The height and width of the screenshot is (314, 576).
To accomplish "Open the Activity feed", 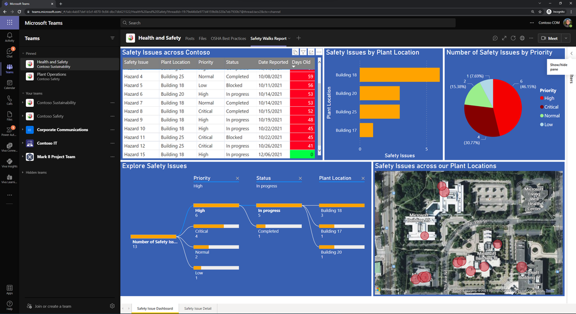I will pyautogui.click(x=10, y=37).
